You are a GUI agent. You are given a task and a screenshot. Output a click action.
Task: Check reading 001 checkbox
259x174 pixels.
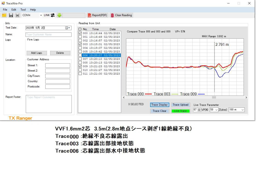pos(80,37)
